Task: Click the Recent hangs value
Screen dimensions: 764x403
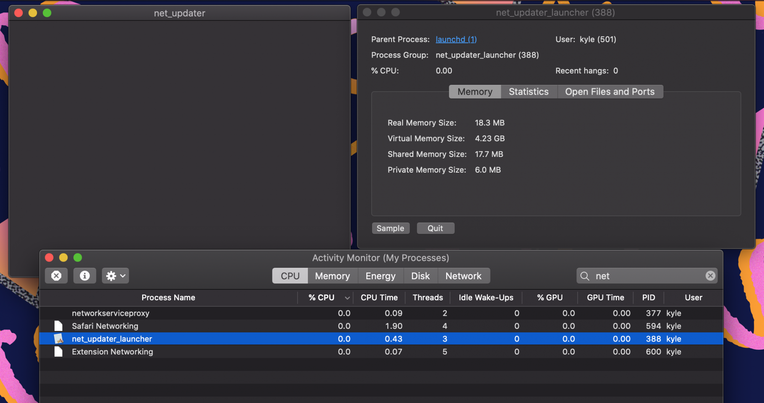Action: (x=615, y=71)
